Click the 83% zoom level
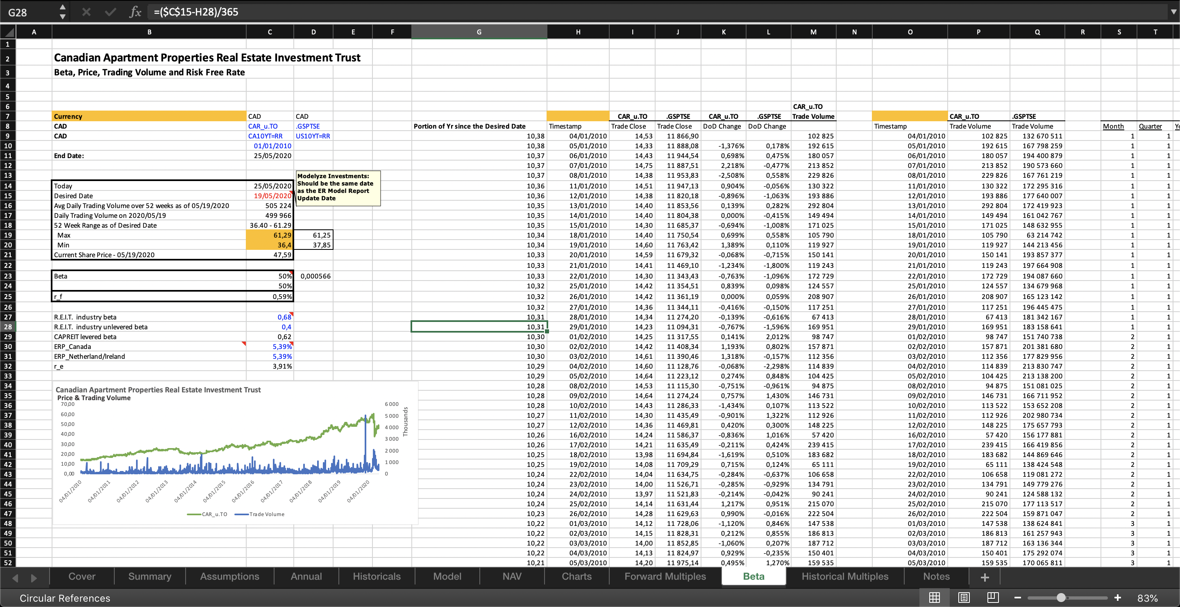This screenshot has height=607, width=1180. (x=1148, y=598)
